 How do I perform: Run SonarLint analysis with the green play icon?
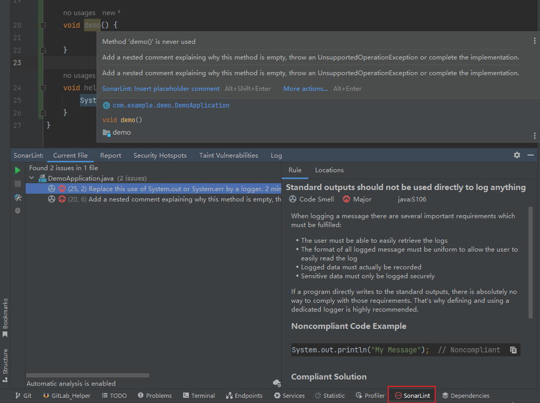[x=18, y=170]
